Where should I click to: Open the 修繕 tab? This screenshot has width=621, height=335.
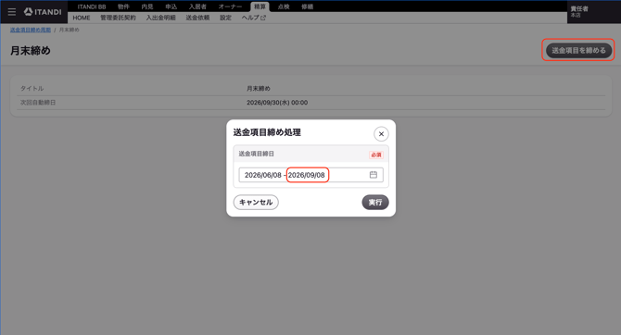308,6
